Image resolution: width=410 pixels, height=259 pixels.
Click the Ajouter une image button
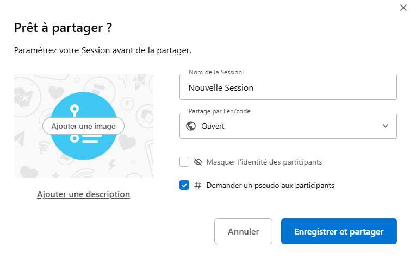click(83, 126)
